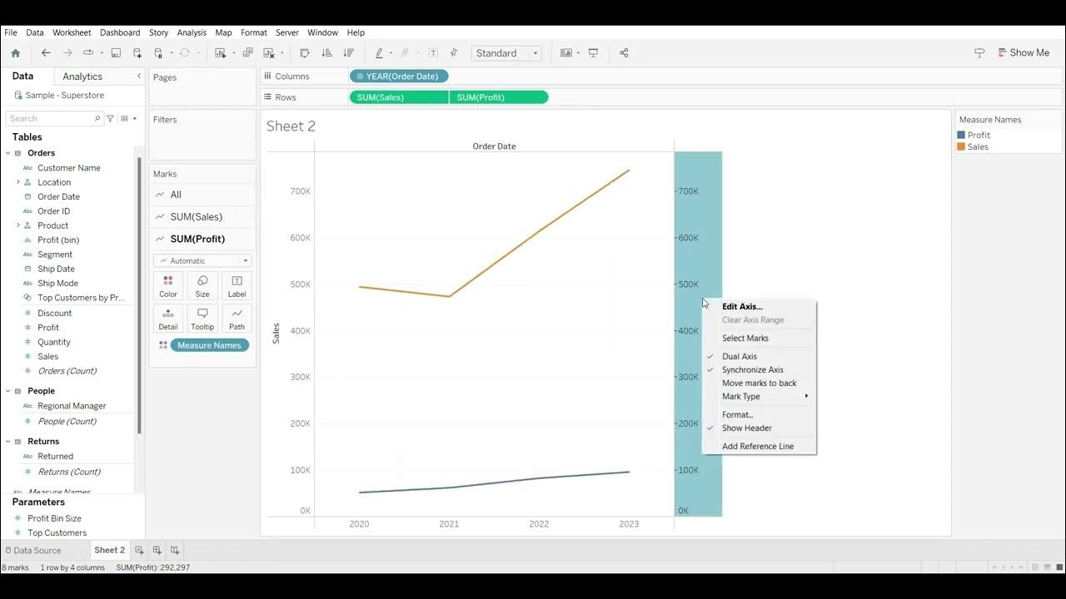This screenshot has height=599, width=1066.
Task: Expand the Location hierarchy in Orders
Action: (x=18, y=182)
